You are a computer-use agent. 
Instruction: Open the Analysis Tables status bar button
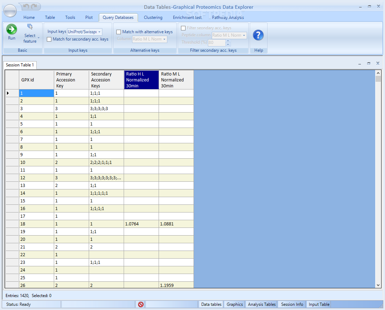261,304
